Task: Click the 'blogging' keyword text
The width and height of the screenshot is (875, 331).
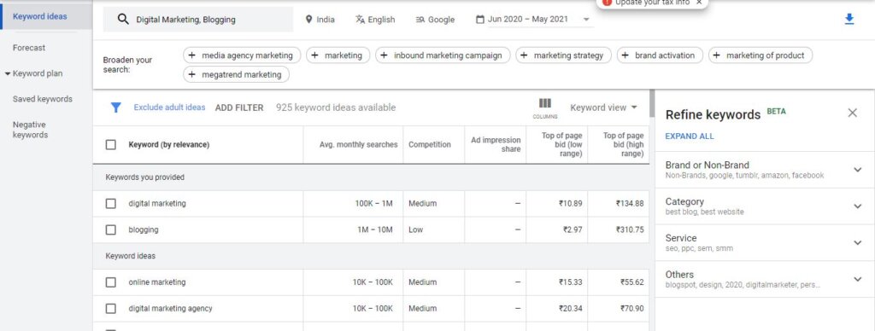Action: pyautogui.click(x=144, y=229)
